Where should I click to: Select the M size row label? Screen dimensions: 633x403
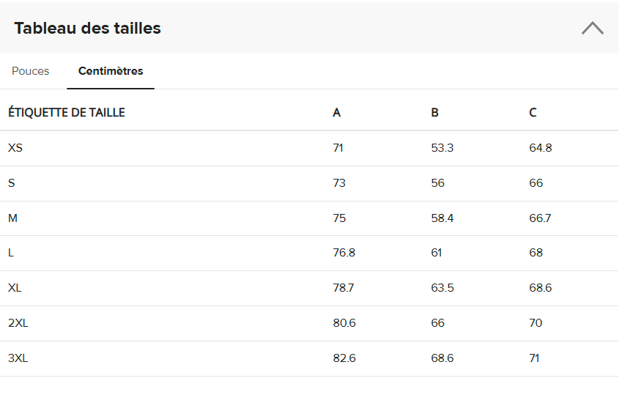point(12,218)
